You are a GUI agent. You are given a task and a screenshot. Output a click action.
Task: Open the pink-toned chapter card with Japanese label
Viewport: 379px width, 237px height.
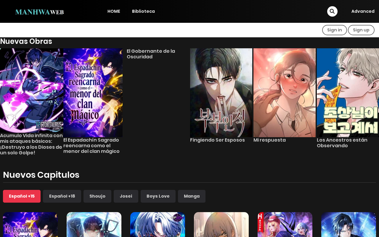tap(285, 225)
